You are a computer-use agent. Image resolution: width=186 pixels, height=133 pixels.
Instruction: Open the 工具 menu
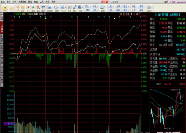pyautogui.click(x=42, y=2)
